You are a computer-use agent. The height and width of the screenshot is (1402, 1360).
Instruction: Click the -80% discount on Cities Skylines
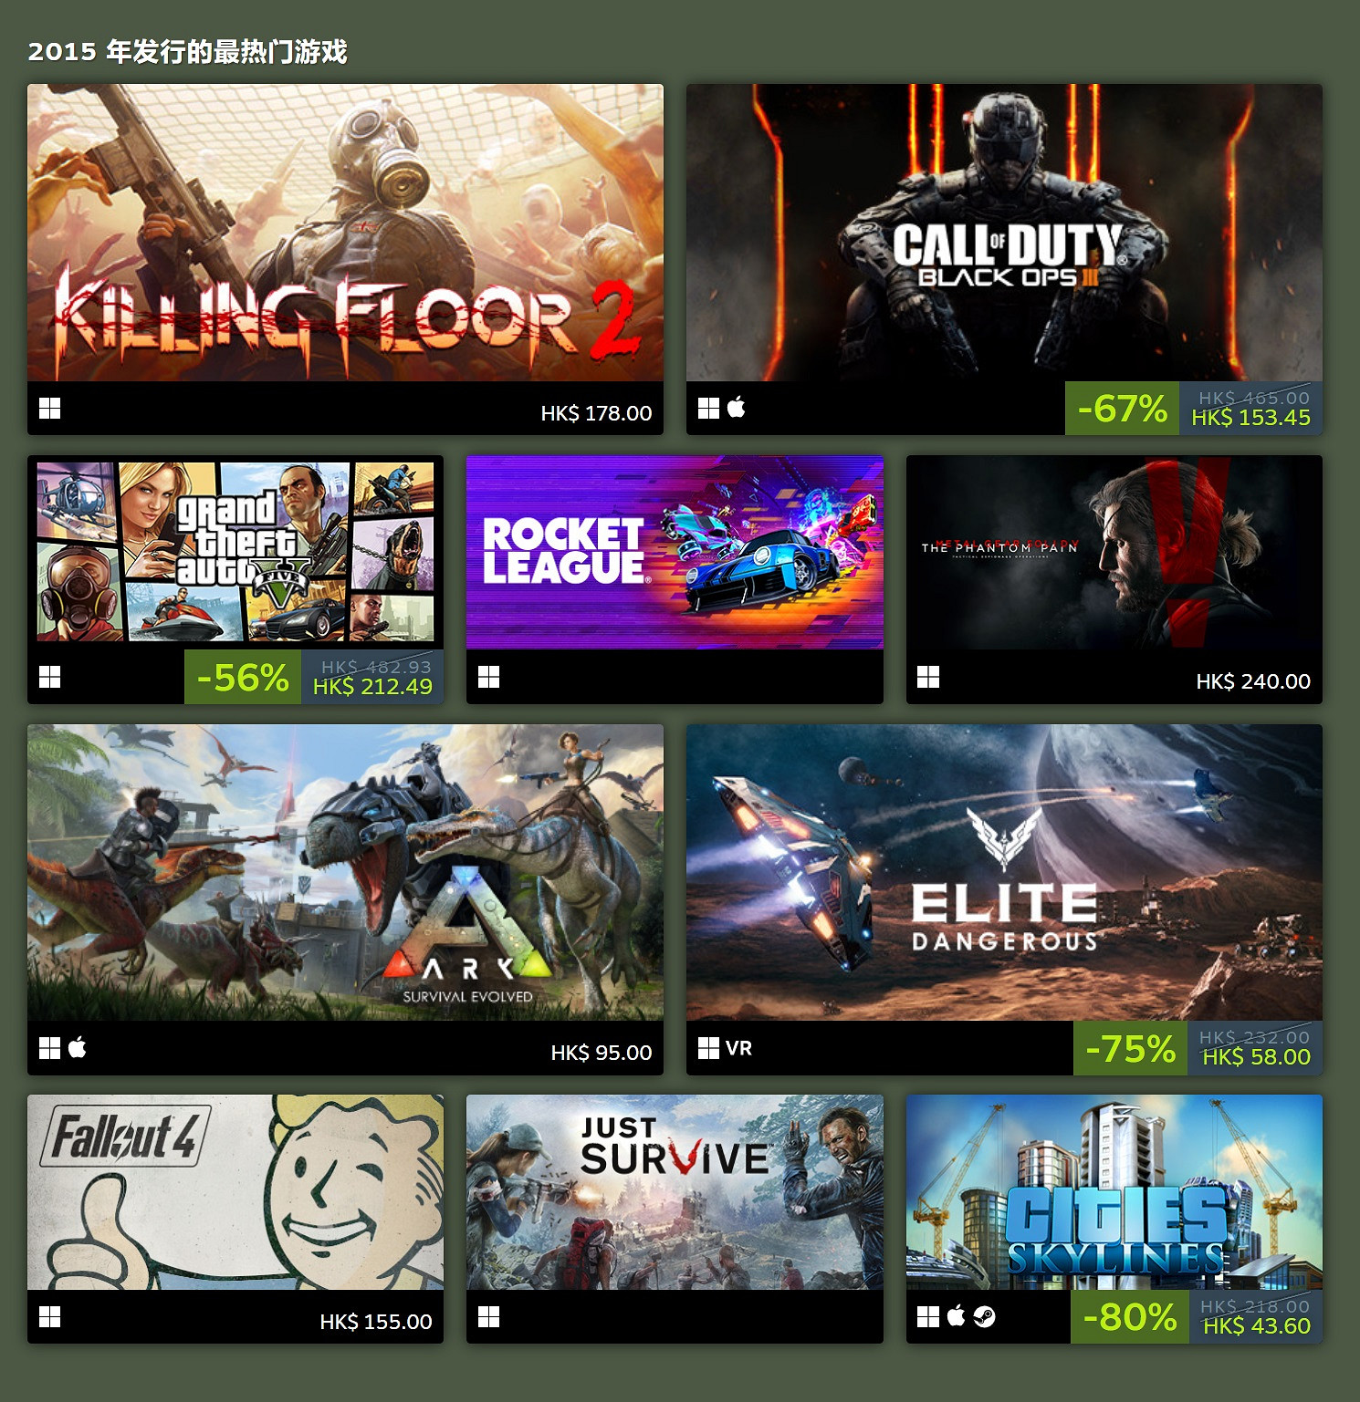pyautogui.click(x=1130, y=1316)
